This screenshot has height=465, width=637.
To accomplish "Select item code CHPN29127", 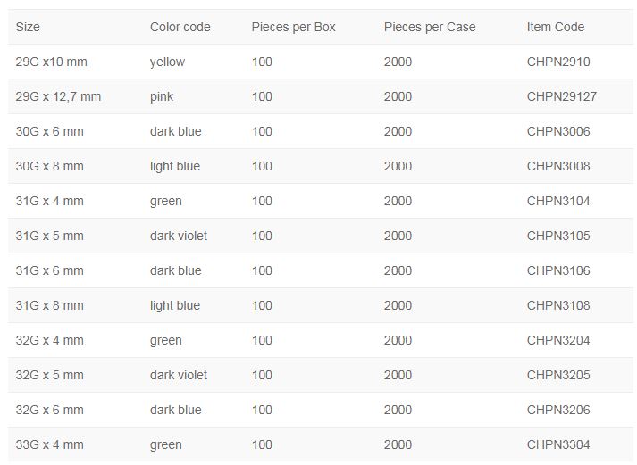I will [562, 96].
